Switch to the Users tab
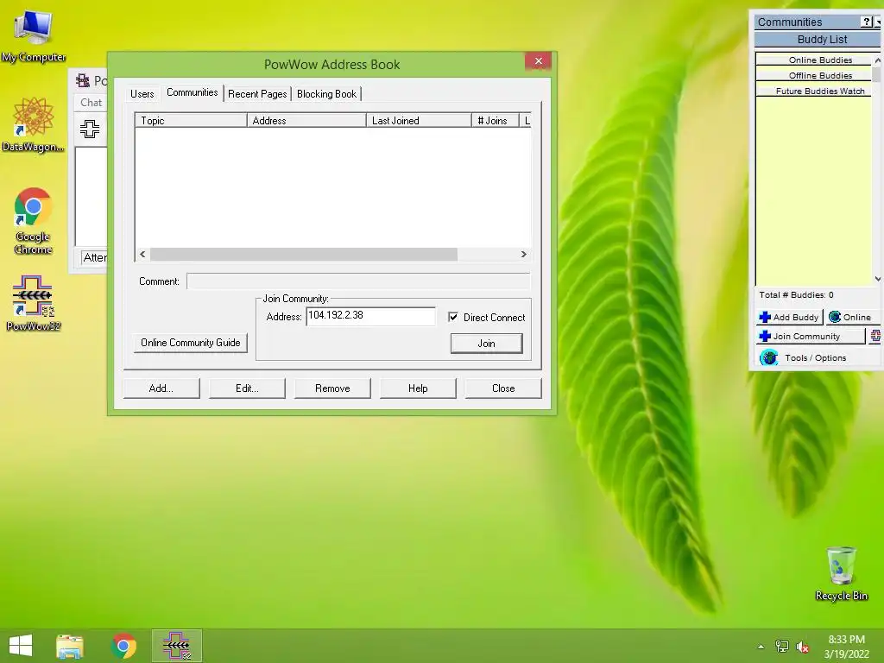The image size is (884, 663). (142, 93)
